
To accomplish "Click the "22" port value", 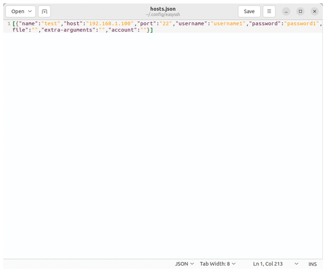I will point(166,23).
